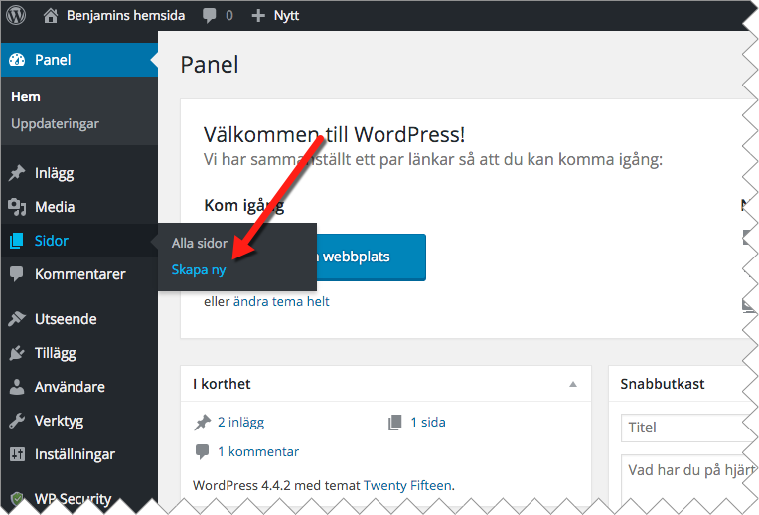Click the bubble icon beside 1 kommentar
Viewport: 759px width, 515px height.
(x=203, y=451)
